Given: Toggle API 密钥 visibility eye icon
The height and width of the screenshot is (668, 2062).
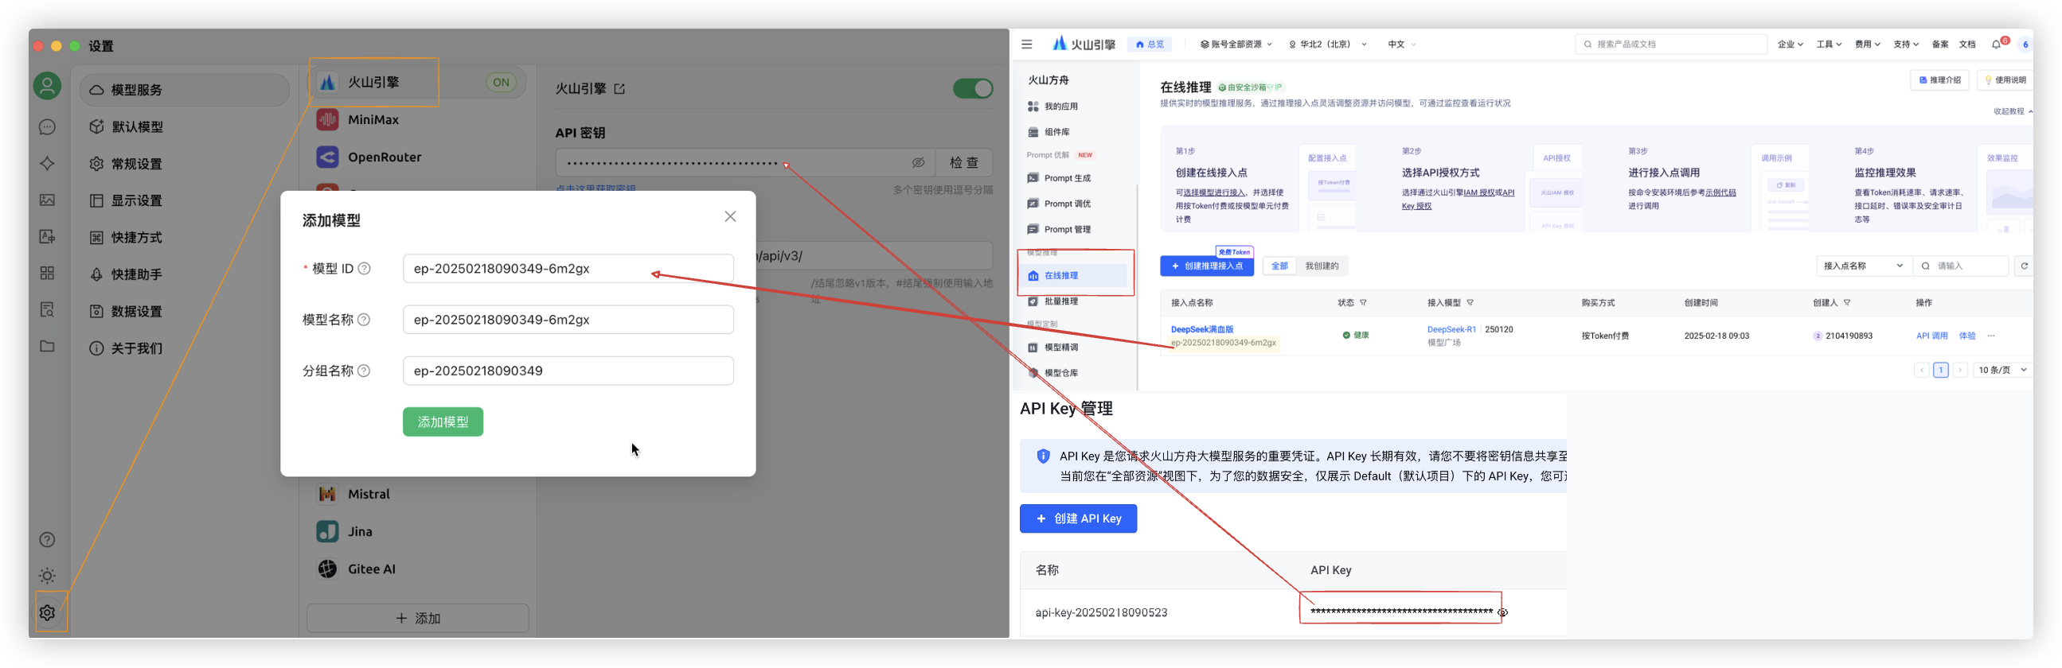Looking at the screenshot, I should (x=918, y=162).
